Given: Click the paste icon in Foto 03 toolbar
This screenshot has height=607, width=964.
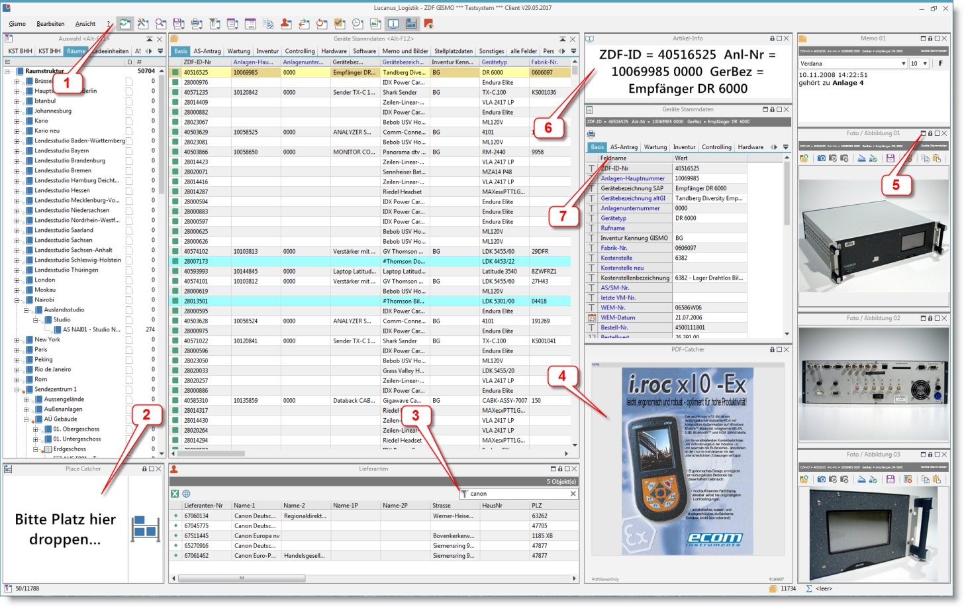Looking at the screenshot, I should pos(937,479).
